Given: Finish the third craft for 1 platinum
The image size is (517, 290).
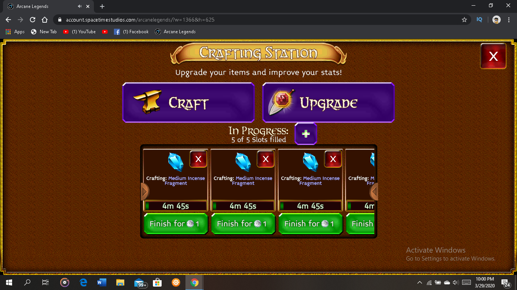Looking at the screenshot, I should 311,224.
